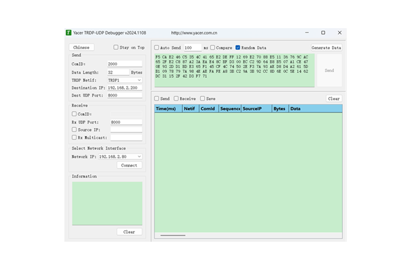Clear the Information panel log
Image resolution: width=414 pixels, height=267 pixels.
[129, 232]
